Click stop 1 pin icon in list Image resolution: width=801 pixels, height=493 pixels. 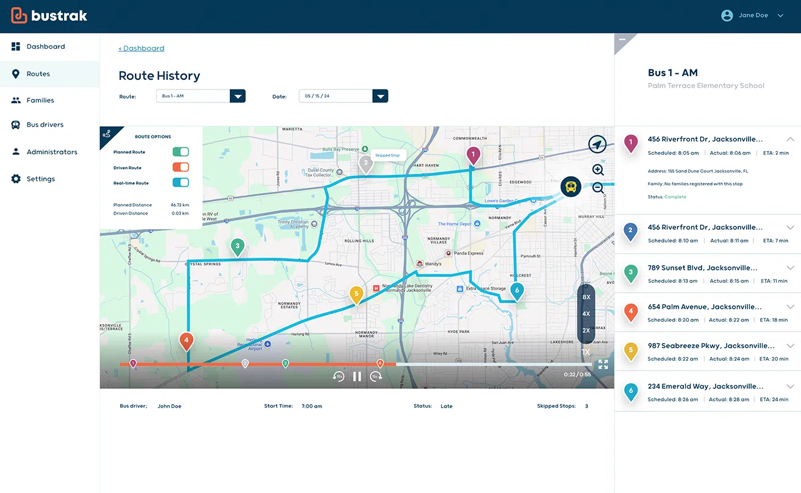[x=631, y=144]
